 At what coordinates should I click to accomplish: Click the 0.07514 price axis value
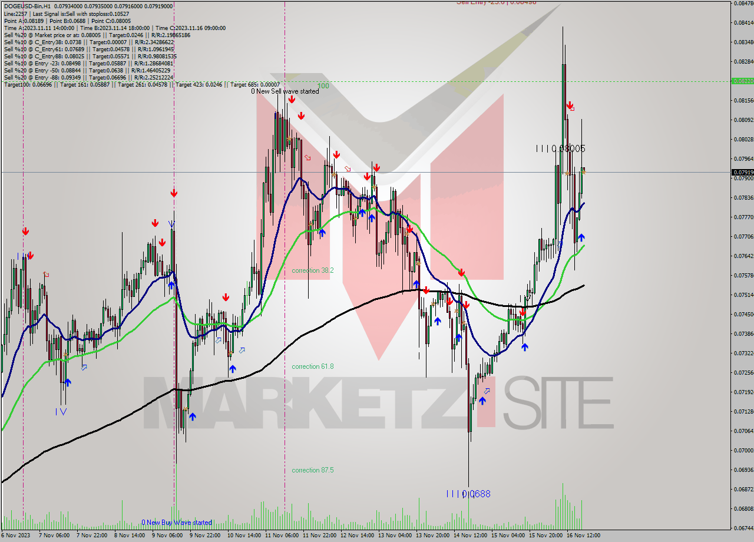pos(743,295)
